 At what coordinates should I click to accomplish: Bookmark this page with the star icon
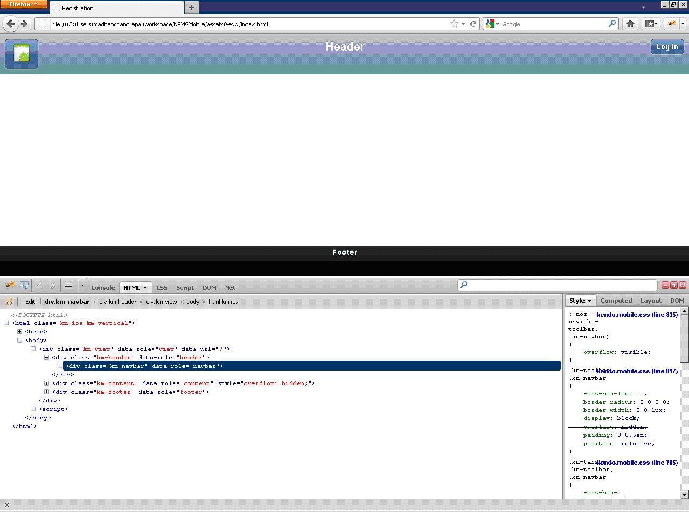(454, 24)
